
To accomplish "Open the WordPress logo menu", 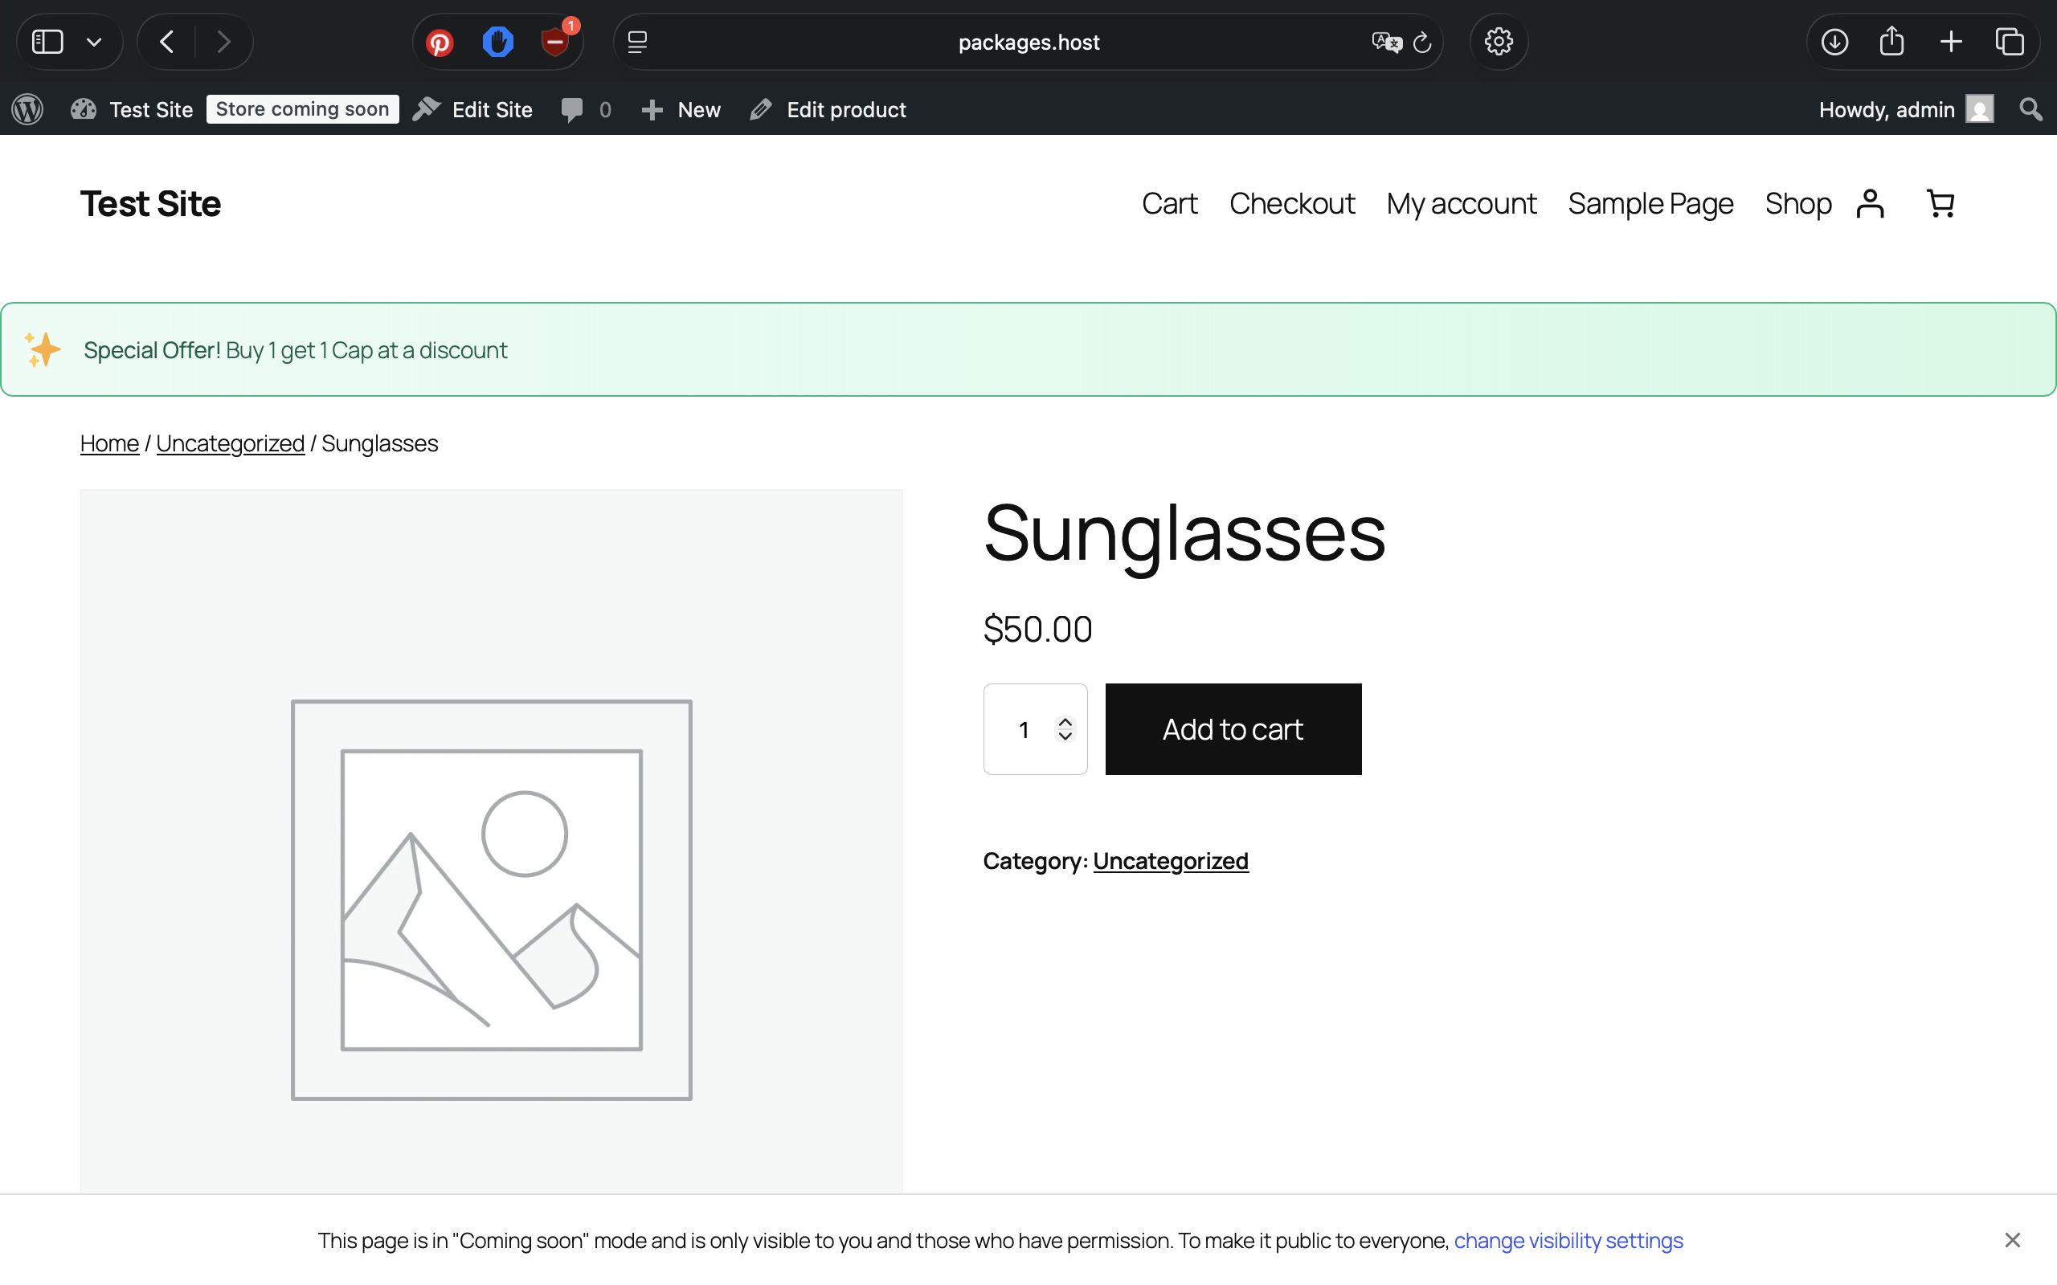I will tap(27, 110).
